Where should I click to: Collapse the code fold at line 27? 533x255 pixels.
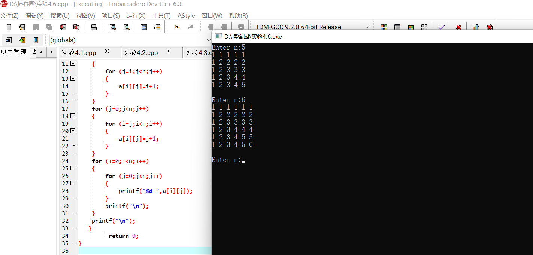(73, 183)
